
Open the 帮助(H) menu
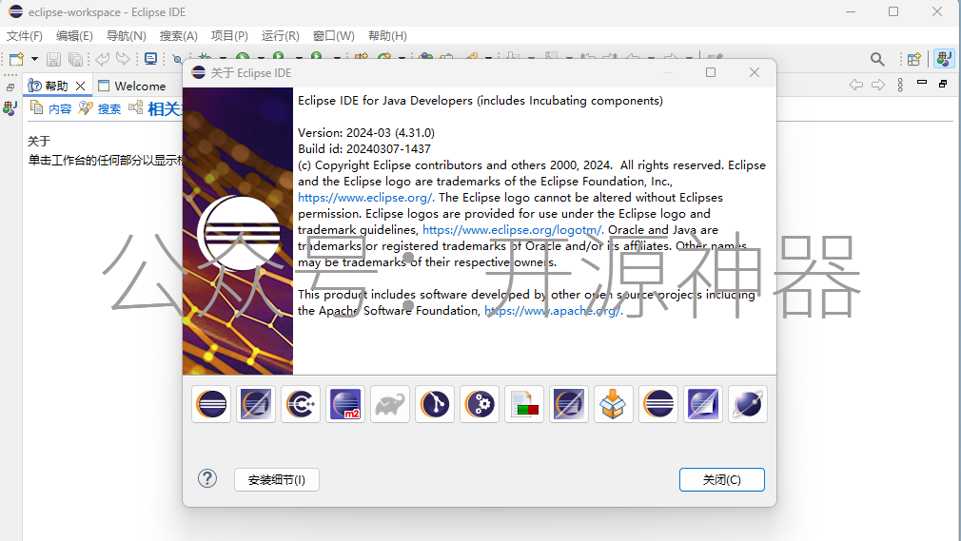click(387, 35)
